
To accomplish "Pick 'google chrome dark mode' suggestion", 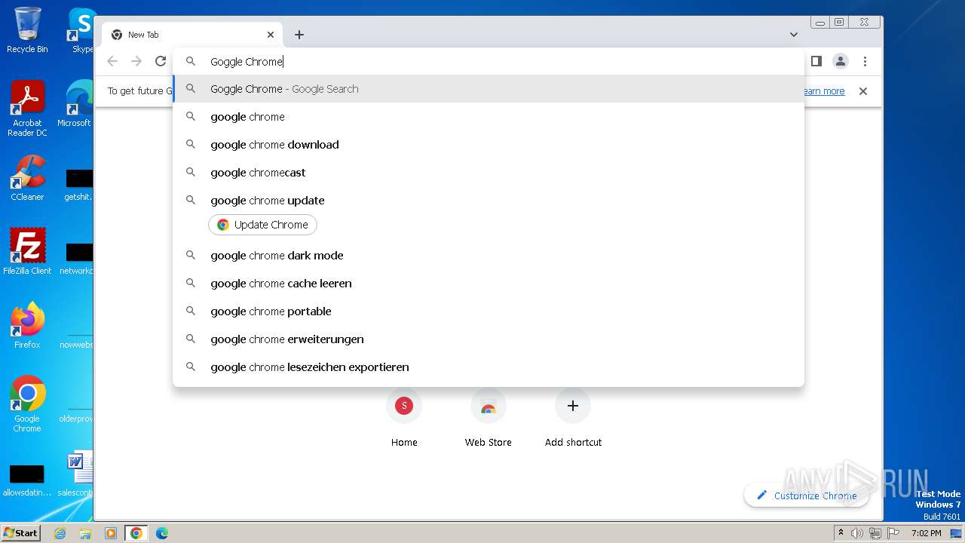I will point(489,256).
